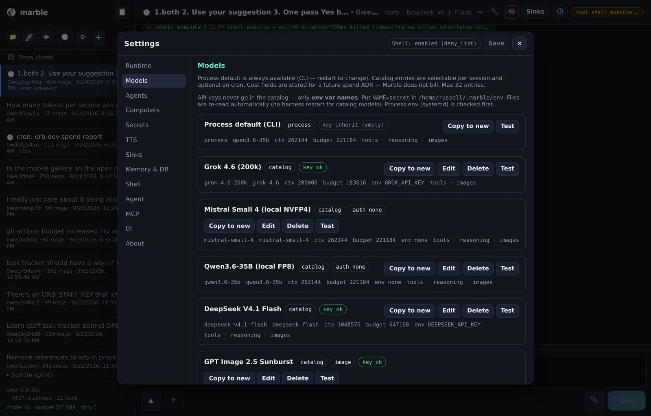Screen dimensions: 651x416
Task: Edit the Mistral Small 4 entry
Action: (x=269, y=226)
